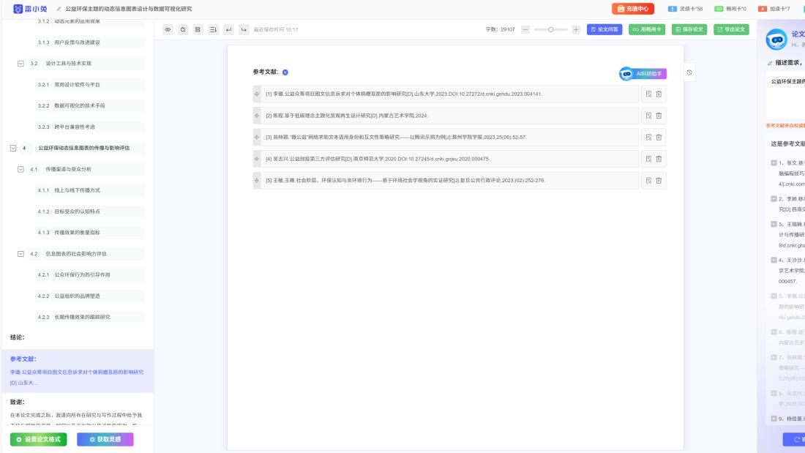Collapse section 3.2 设计工具与技术实现
805x453 pixels.
[x=20, y=64]
